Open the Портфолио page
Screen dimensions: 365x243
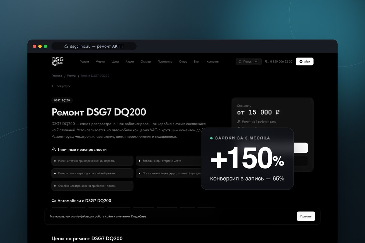165,62
